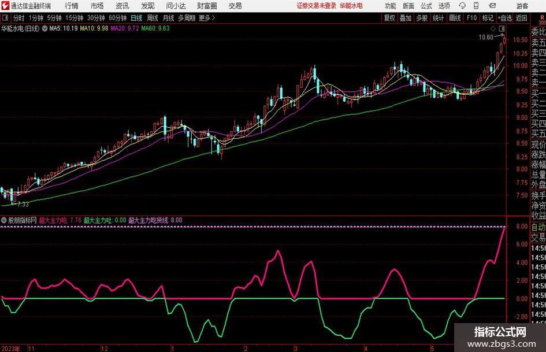Toggle the left sidebar panel icon
The width and height of the screenshot is (546, 352).
click(x=5, y=18)
